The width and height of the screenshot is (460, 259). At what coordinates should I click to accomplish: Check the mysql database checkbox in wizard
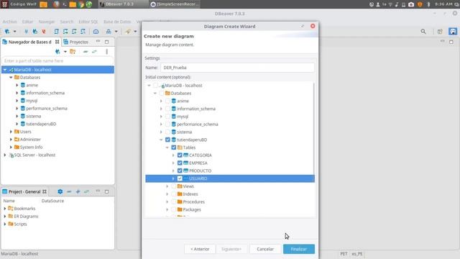point(167,117)
